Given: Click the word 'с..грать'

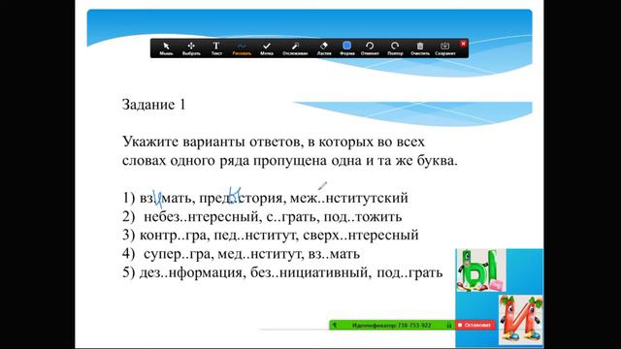Looking at the screenshot, I should [x=292, y=216].
